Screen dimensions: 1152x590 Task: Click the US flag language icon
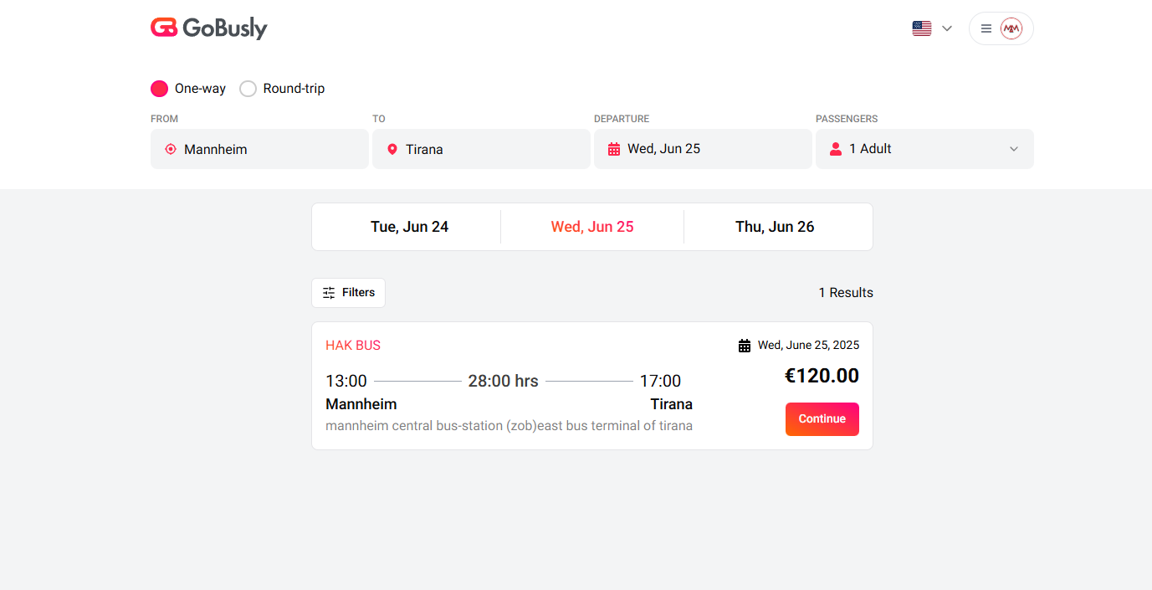(922, 28)
